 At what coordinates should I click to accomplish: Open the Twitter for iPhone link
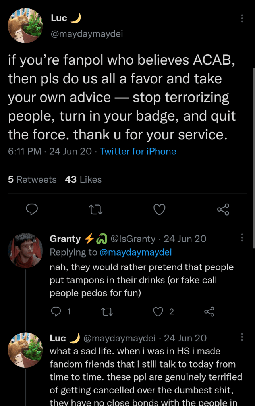click(138, 151)
